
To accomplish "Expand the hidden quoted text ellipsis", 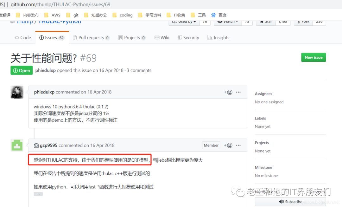I will 38,194.
